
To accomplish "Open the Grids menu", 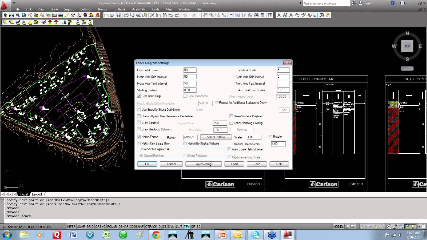I will click(x=155, y=9).
